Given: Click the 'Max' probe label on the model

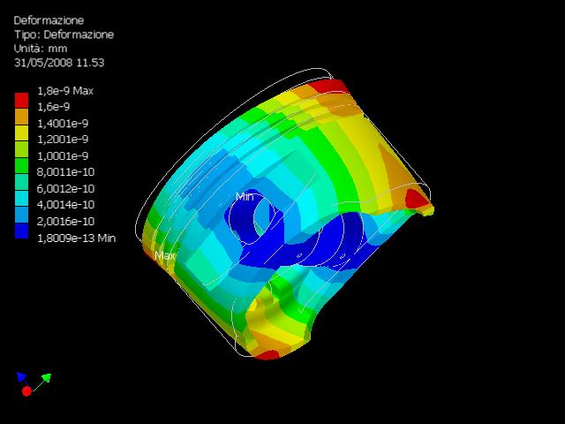Looking at the screenshot, I should click(165, 255).
